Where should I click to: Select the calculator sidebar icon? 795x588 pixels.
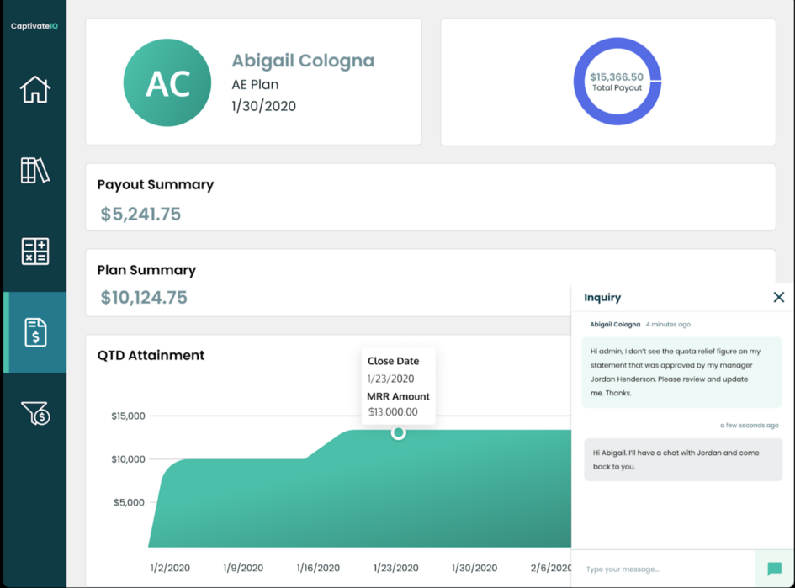pos(34,252)
